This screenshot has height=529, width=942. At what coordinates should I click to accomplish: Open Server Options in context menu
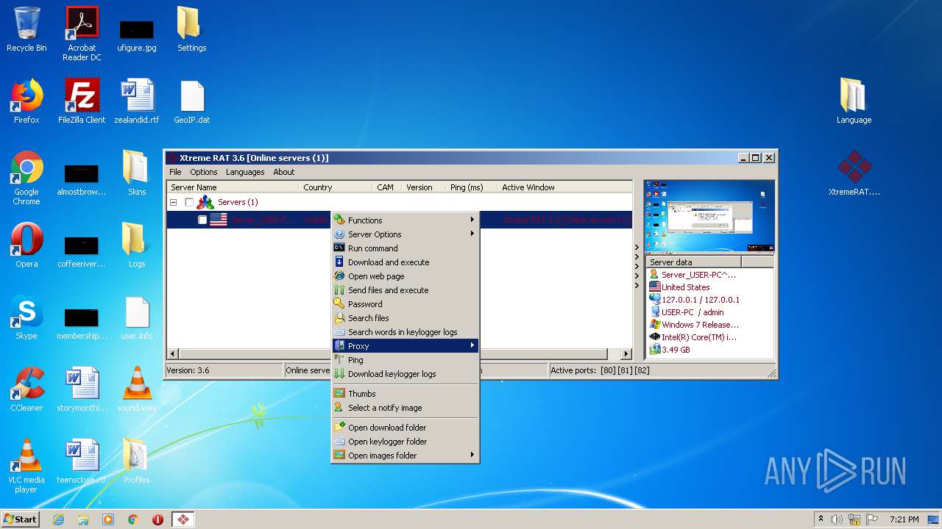click(406, 234)
